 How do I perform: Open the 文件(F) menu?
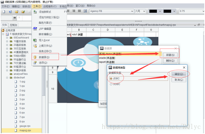click(6, 6)
